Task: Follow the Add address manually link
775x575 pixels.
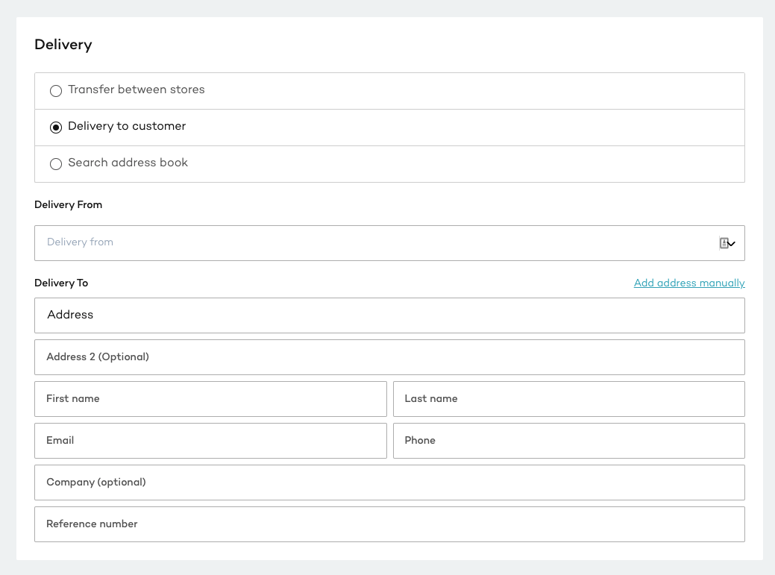Action: [x=688, y=283]
